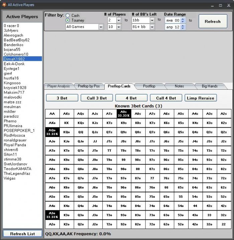The height and width of the screenshot is (240, 234).
Task: Open the Big Hands tab
Action: (210, 86)
